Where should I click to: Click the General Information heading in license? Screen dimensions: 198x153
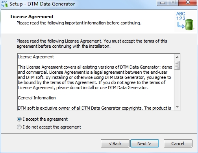click(37, 98)
